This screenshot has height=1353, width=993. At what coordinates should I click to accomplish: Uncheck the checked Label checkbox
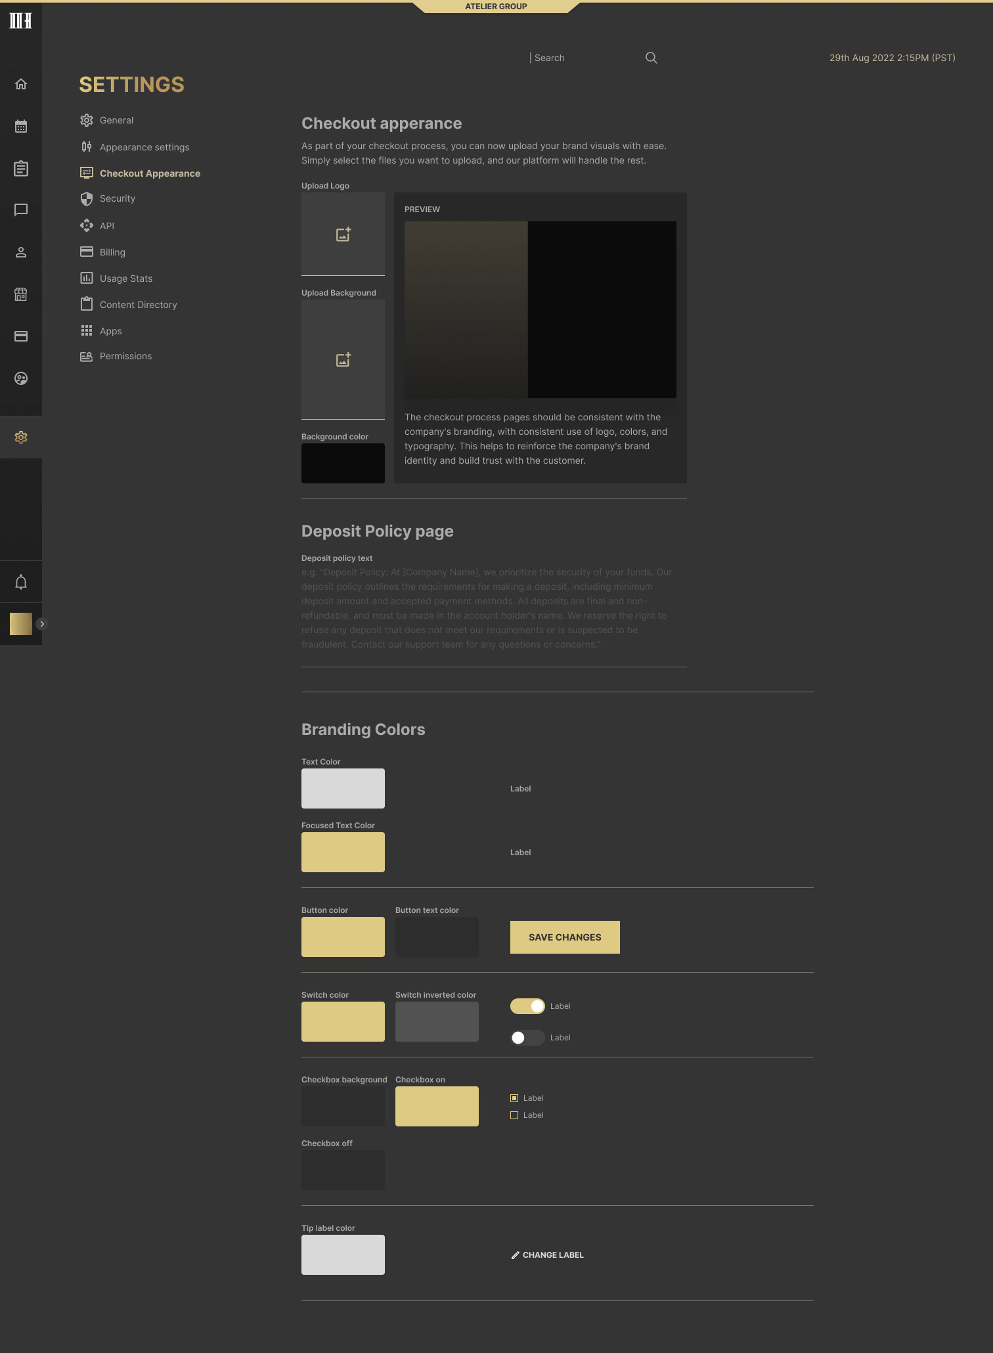[514, 1098]
